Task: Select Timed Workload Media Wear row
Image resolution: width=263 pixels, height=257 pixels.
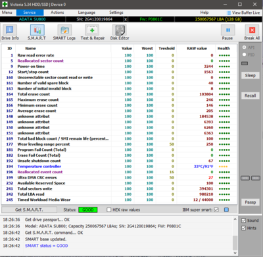Action: (x=119, y=200)
